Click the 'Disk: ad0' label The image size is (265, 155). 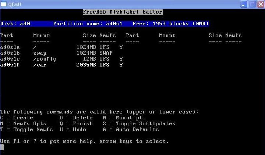(15, 24)
